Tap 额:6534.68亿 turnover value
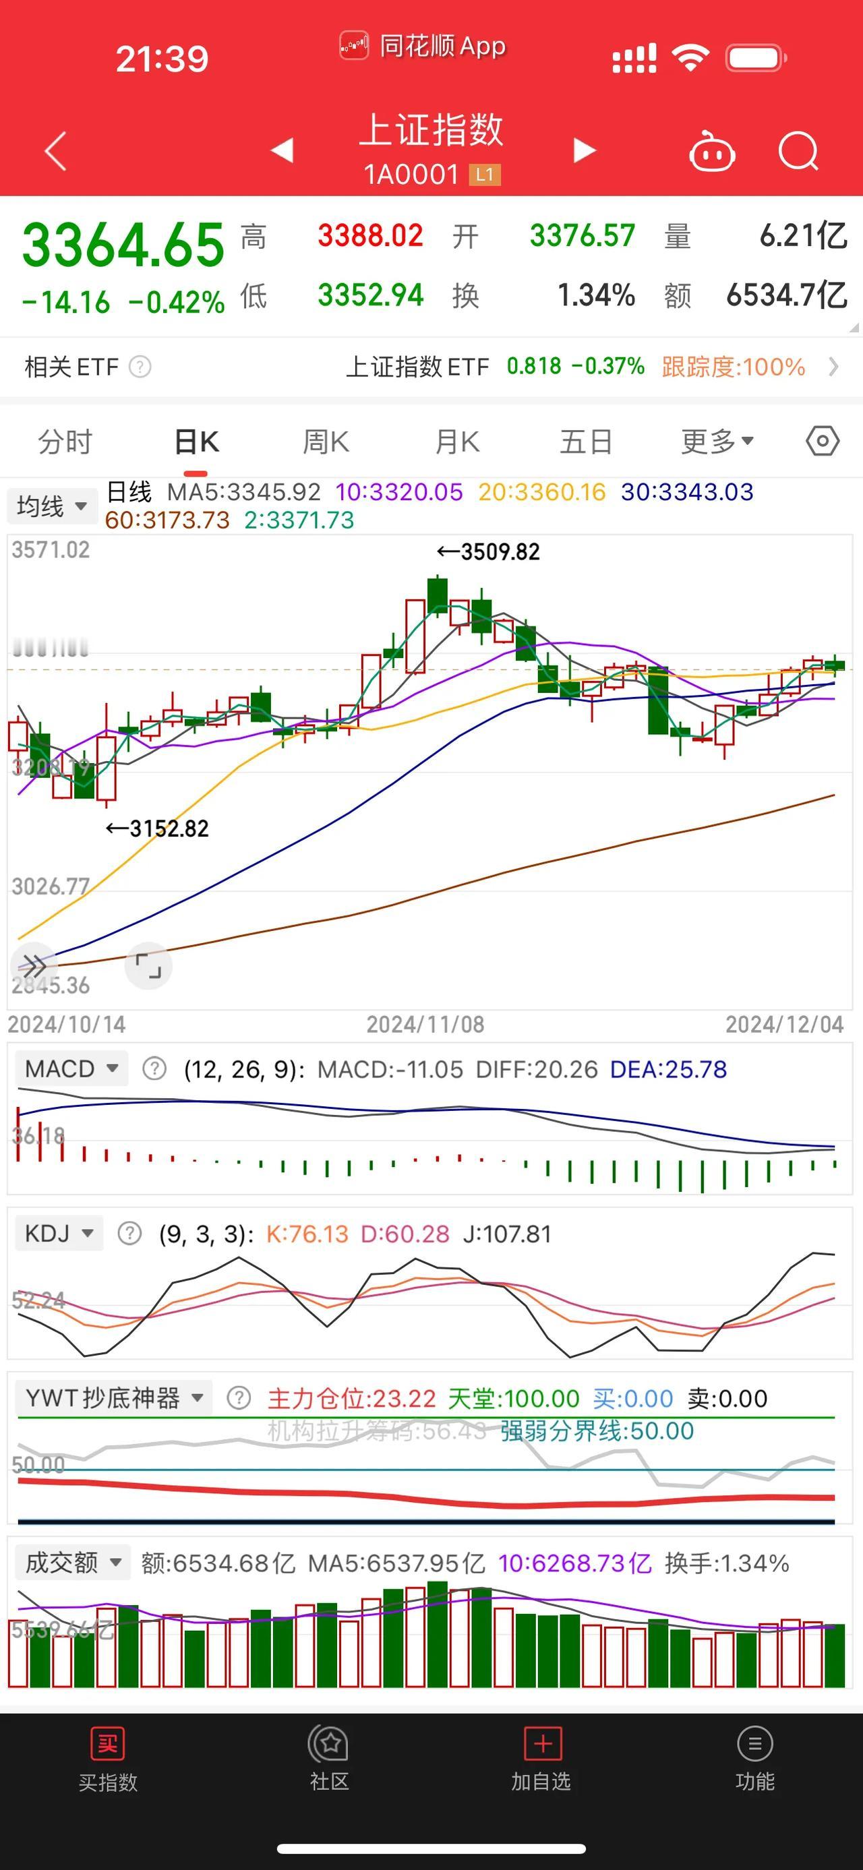 click(x=218, y=1564)
